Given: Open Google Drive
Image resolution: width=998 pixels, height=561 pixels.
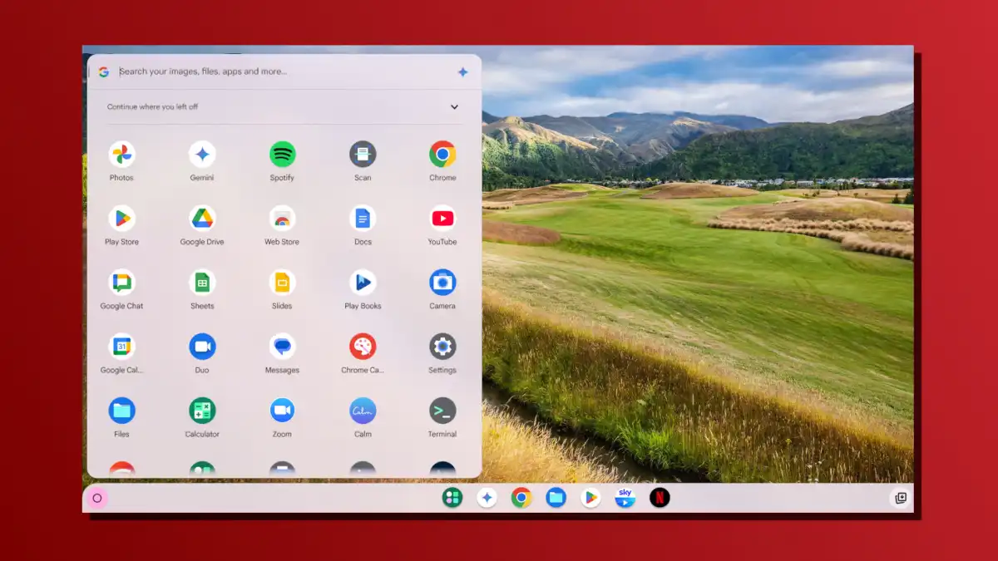Looking at the screenshot, I should [202, 219].
